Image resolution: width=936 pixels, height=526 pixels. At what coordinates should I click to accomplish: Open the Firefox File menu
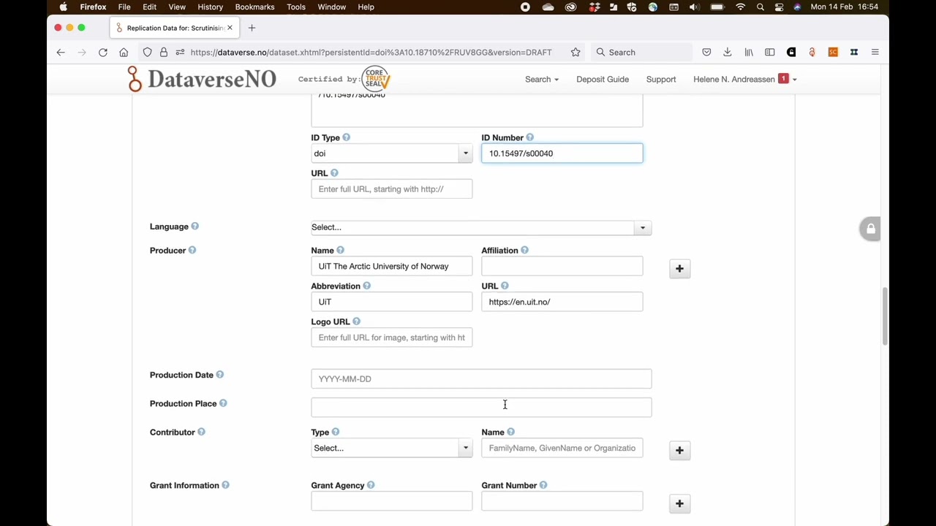(x=124, y=7)
